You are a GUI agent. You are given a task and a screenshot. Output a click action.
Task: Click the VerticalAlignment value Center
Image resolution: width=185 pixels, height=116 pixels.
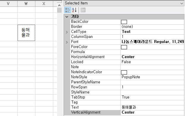coord(128,112)
